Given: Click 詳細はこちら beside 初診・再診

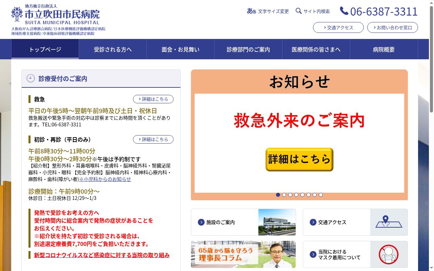Looking at the screenshot, I should 153,139.
